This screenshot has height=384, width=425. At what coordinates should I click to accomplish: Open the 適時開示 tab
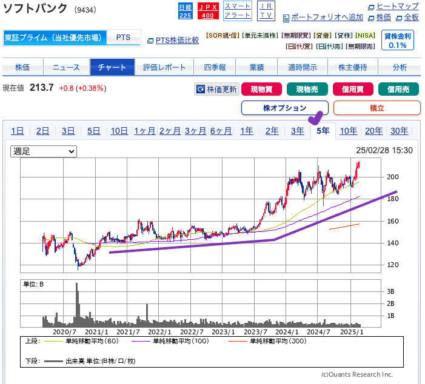point(303,67)
